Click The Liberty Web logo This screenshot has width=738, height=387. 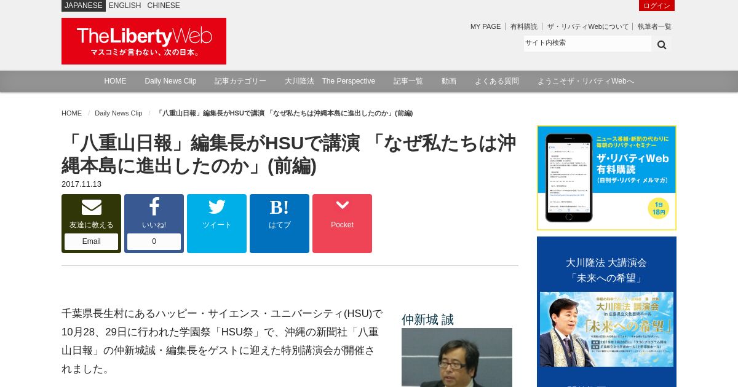point(144,41)
